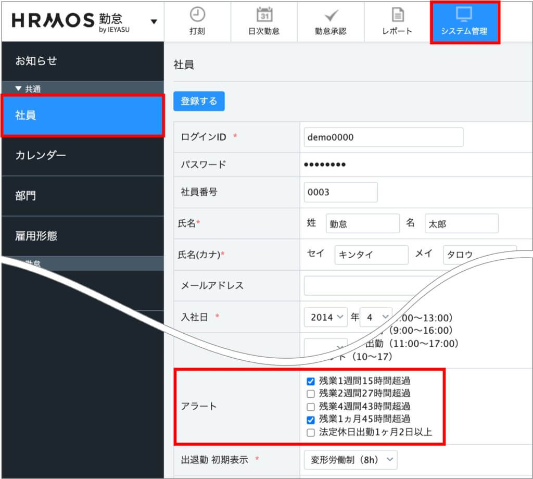
Task: Open the レポート document icon
Action: click(397, 15)
